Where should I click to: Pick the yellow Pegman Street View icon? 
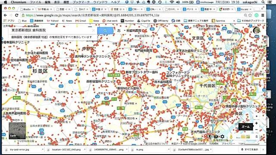[x=231, y=137]
